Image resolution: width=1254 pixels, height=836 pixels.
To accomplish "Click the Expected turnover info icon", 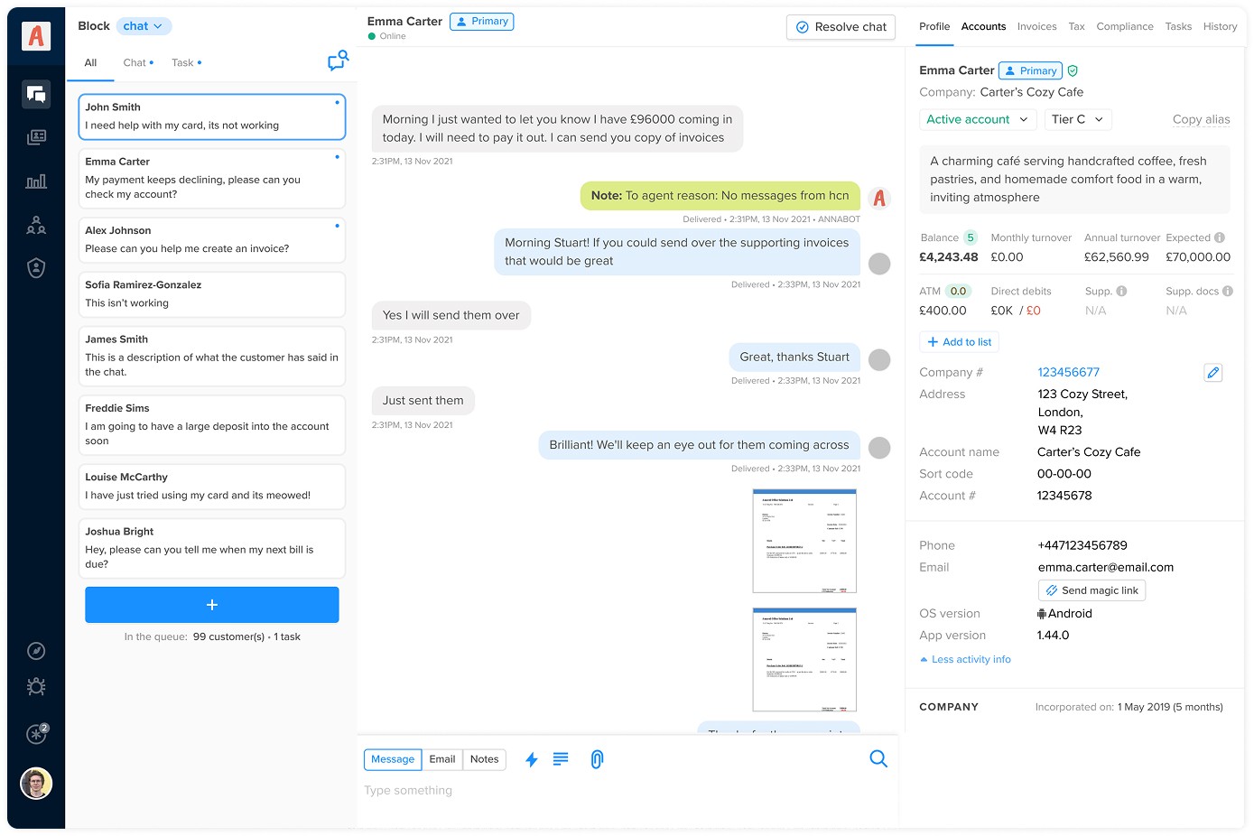I will pyautogui.click(x=1220, y=237).
